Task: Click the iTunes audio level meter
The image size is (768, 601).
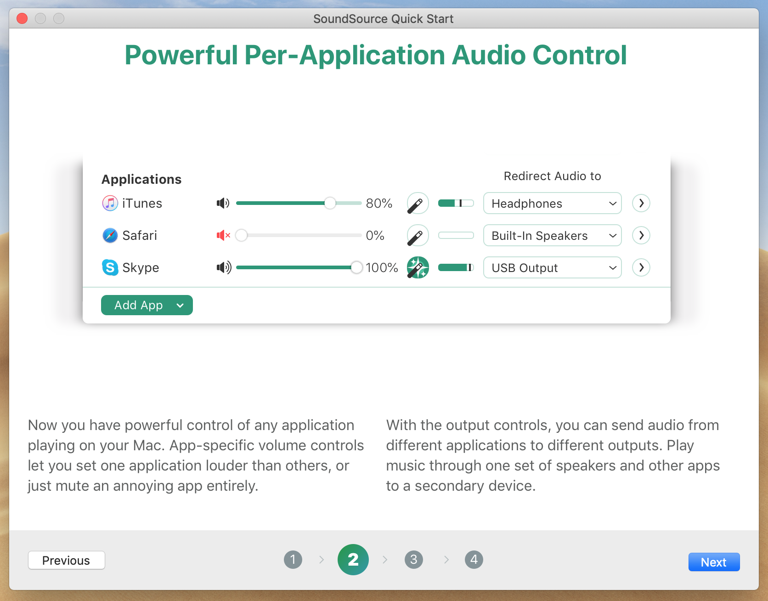Action: pos(456,203)
